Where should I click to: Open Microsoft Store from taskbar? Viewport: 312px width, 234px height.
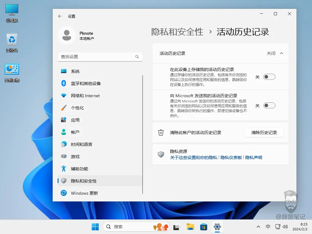(x=204, y=227)
